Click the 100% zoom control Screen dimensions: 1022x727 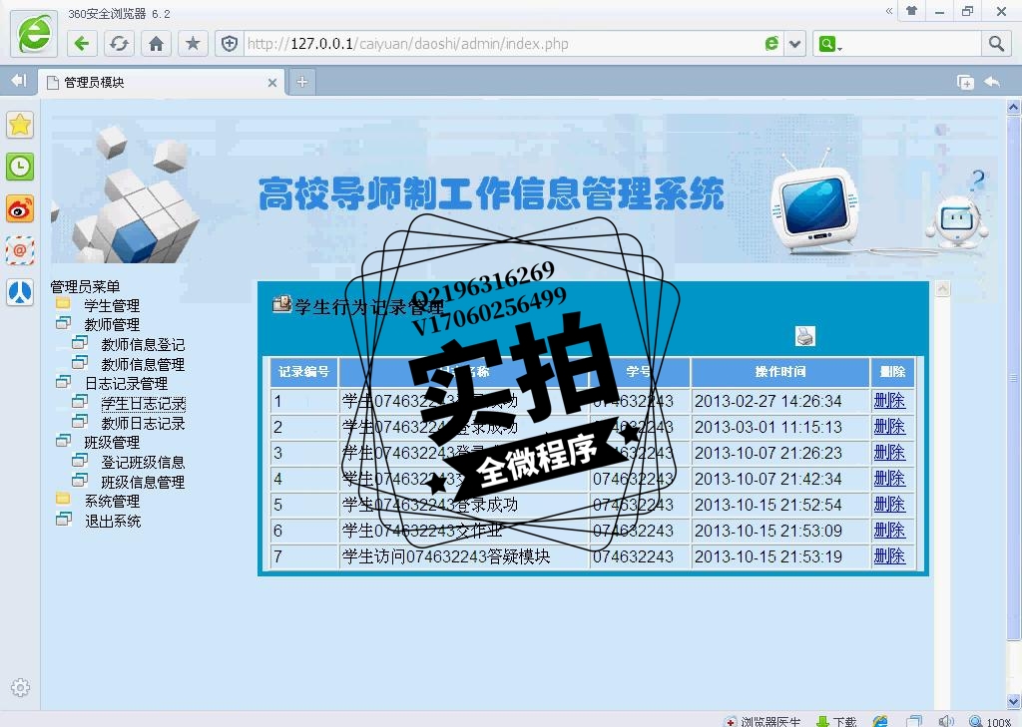990,721
